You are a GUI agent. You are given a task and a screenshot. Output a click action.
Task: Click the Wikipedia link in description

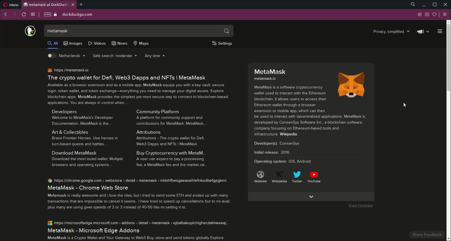click(288, 134)
